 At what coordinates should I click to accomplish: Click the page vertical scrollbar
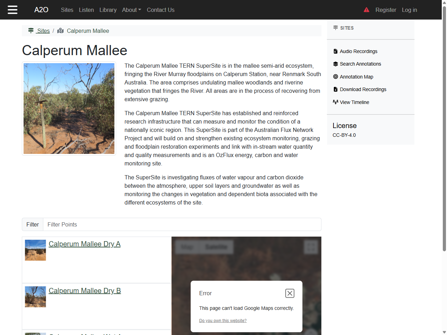pyautogui.click(x=444, y=129)
